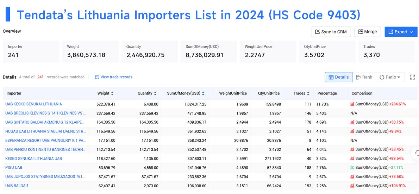This screenshot has height=194, width=419.
Task: Open importer PIGU UAB link
Action: (x=14, y=168)
